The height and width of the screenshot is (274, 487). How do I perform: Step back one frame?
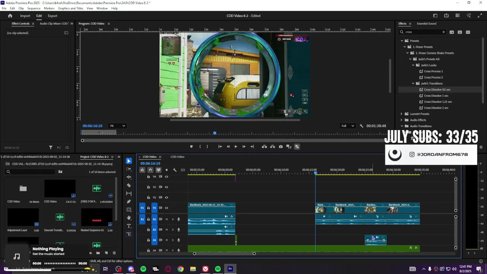click(x=228, y=147)
